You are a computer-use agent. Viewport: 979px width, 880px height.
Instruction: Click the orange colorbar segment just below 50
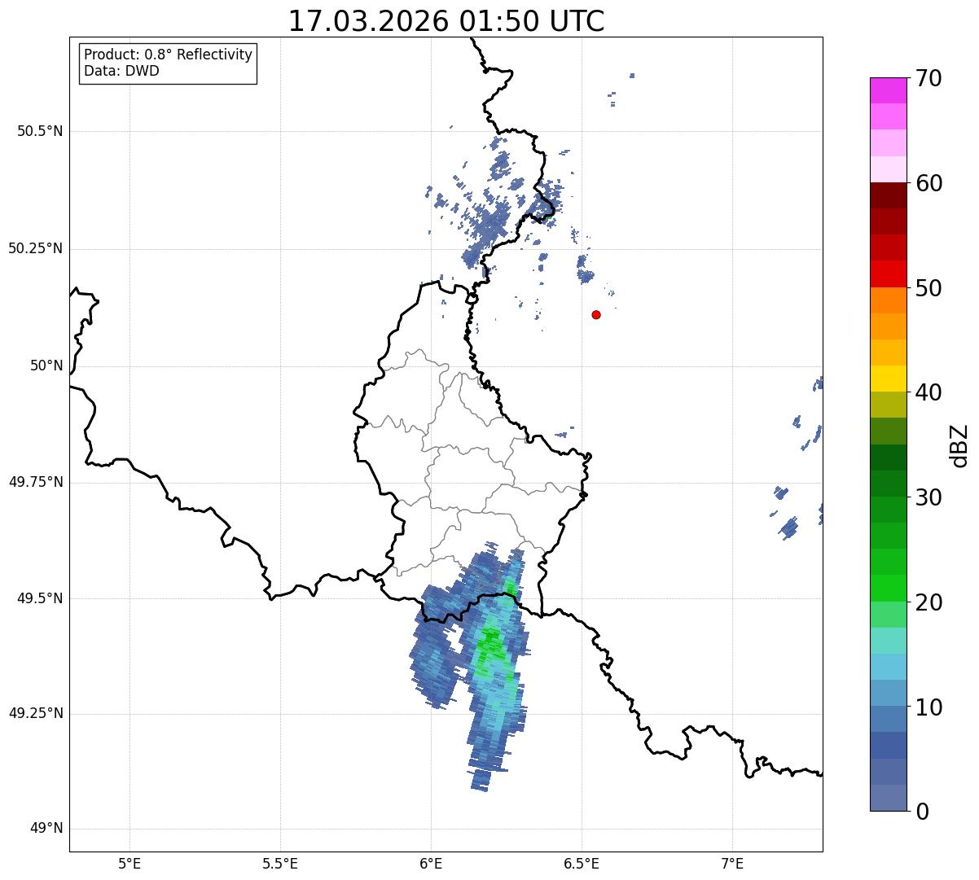pyautogui.click(x=888, y=300)
